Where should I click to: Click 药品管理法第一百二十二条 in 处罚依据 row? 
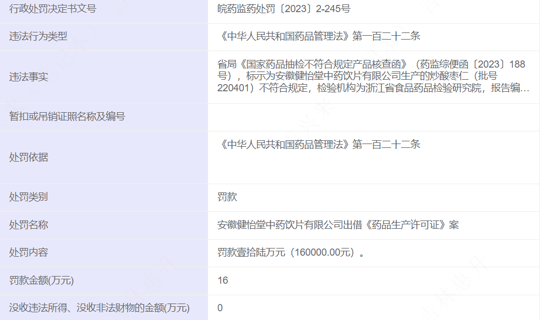[x=319, y=145]
